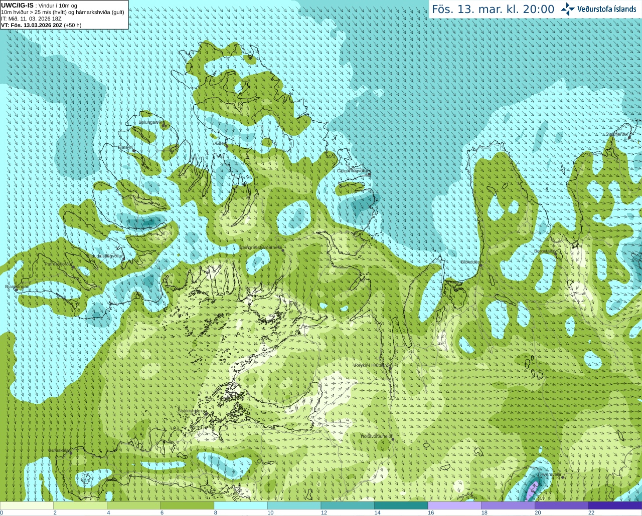The height and width of the screenshot is (516, 642).
Task: Click the Bjargtangar station label
Action: click(17, 287)
